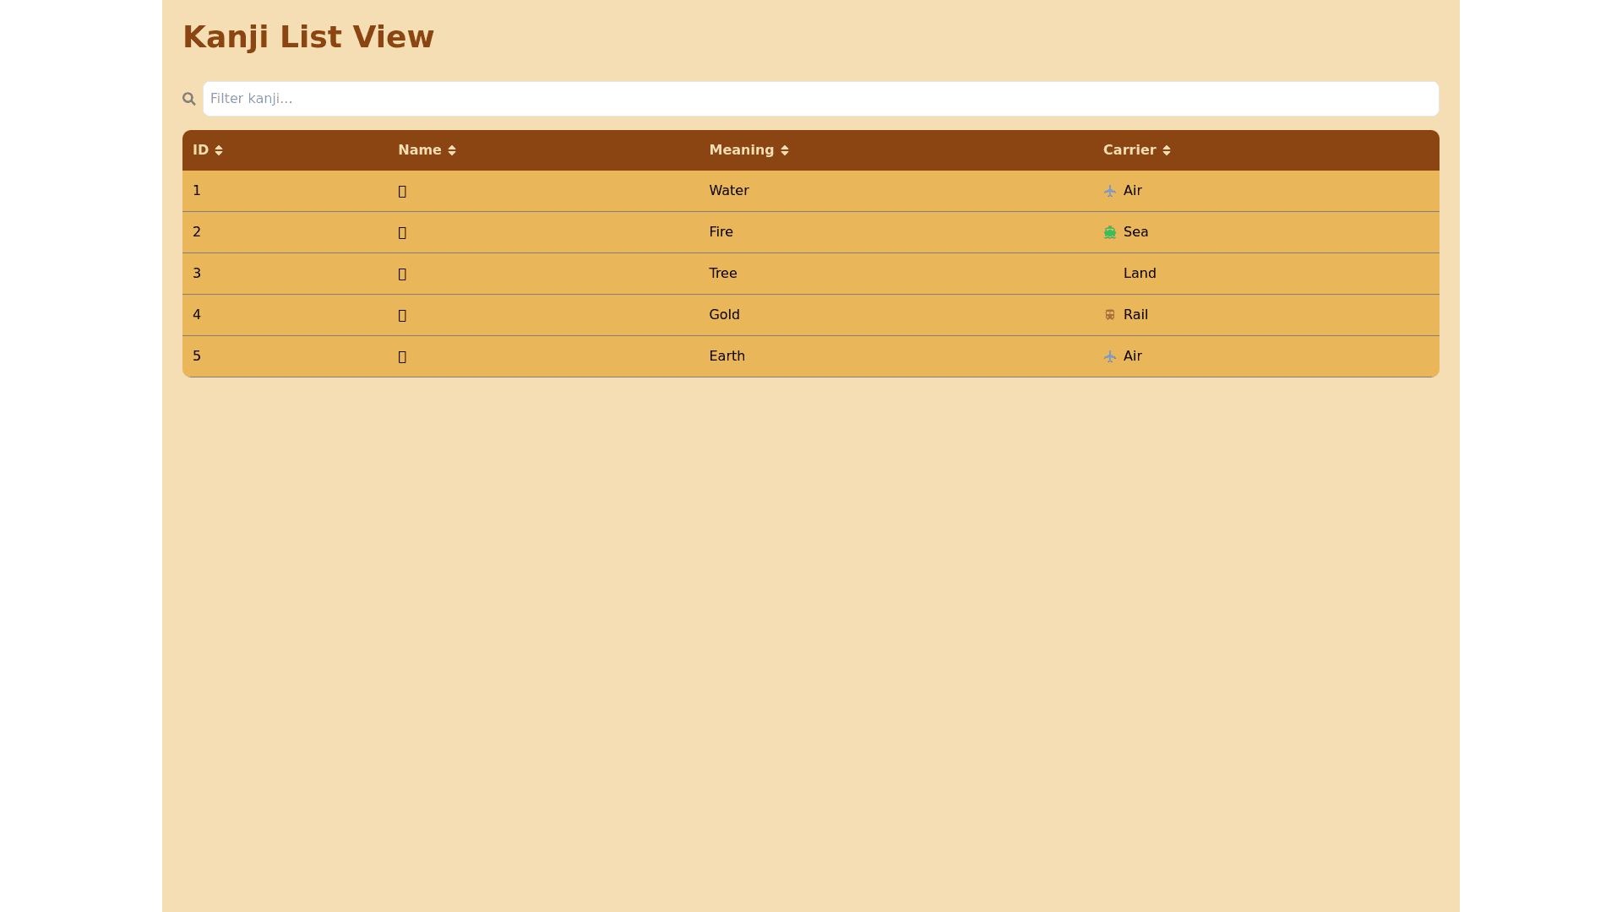The height and width of the screenshot is (912, 1622).
Task: Sort by ID using sort arrows icon
Action: click(219, 150)
